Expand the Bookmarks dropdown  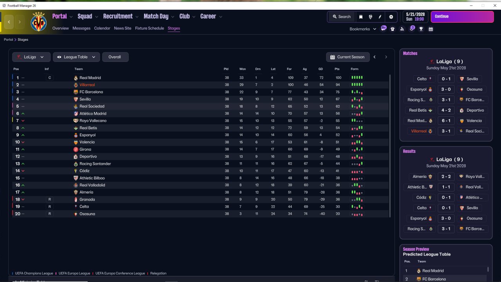coord(363,29)
